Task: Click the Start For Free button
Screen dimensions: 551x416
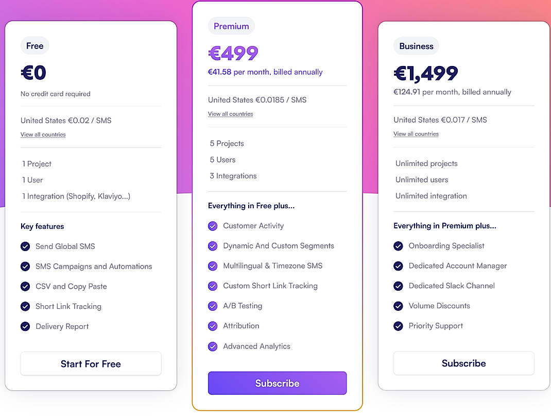Action: pyautogui.click(x=91, y=363)
